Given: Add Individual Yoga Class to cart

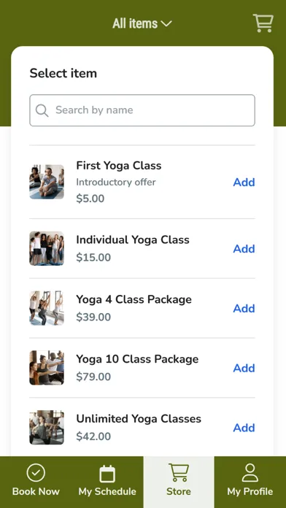Looking at the screenshot, I should [x=244, y=248].
